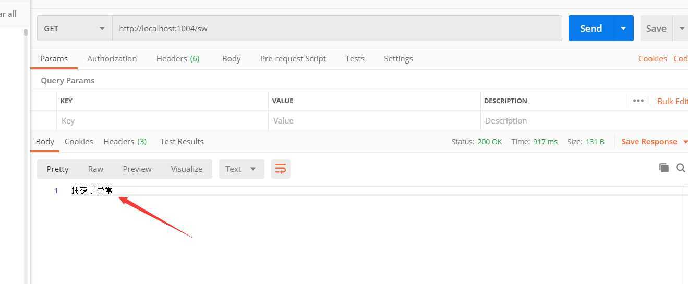Switch to Preview response view
688x284 pixels.
point(137,169)
